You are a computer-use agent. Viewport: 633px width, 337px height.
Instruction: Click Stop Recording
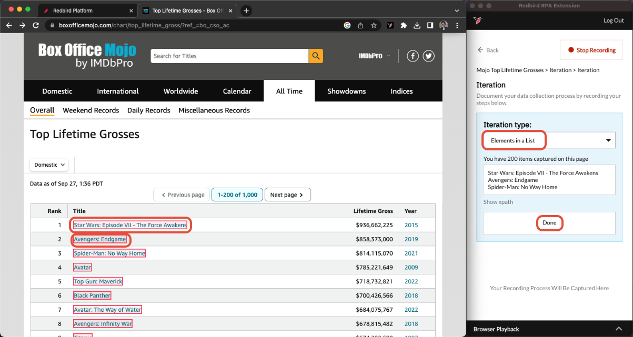(x=591, y=50)
